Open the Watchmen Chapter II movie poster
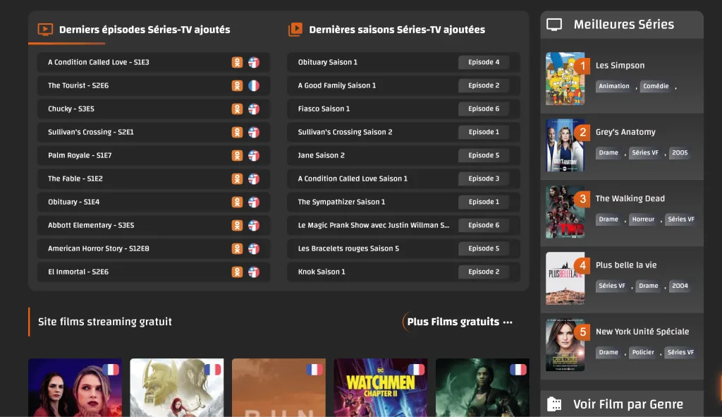 pos(380,387)
